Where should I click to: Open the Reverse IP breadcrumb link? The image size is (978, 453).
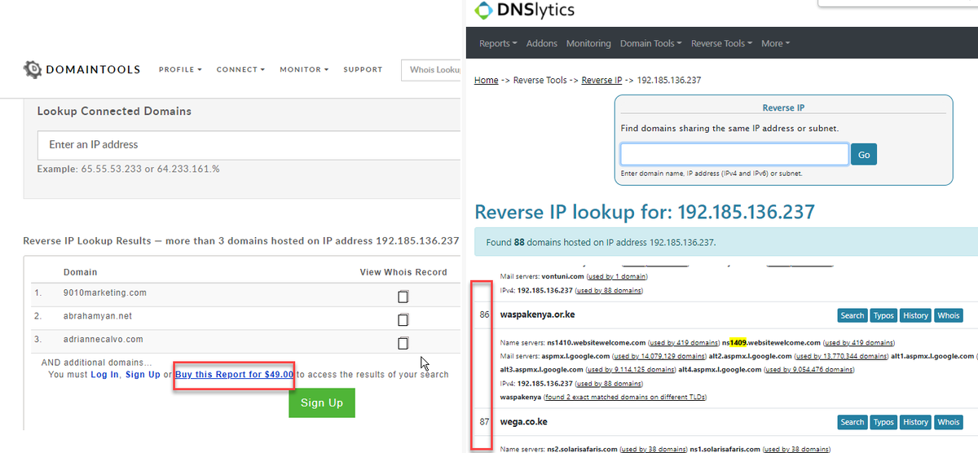(x=601, y=81)
